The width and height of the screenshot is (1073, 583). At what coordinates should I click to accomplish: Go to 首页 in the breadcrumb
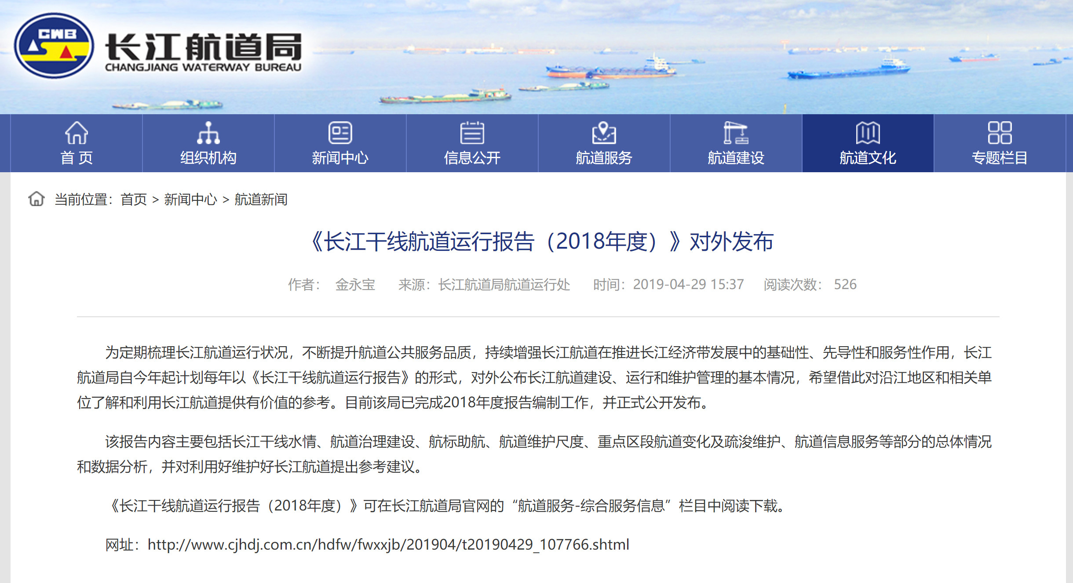(x=134, y=199)
